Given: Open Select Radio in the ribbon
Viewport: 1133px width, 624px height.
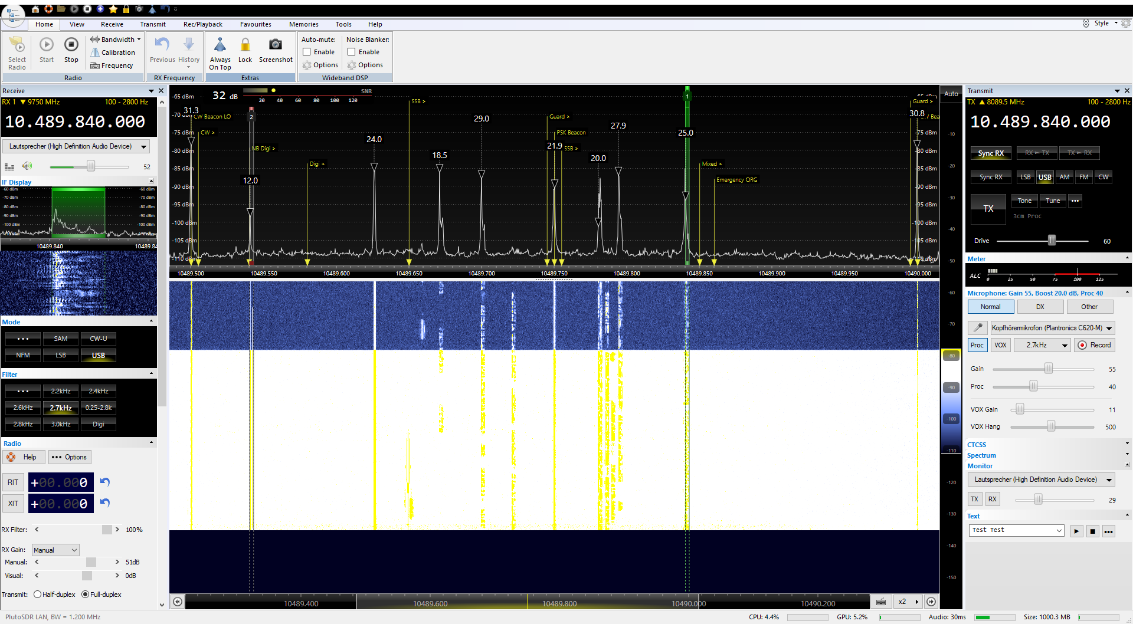Looking at the screenshot, I should pyautogui.click(x=17, y=53).
